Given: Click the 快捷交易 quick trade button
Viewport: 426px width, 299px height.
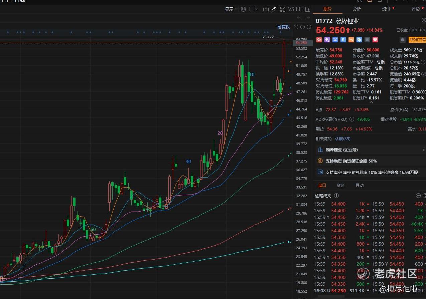Looking at the screenshot, I should (417, 40).
